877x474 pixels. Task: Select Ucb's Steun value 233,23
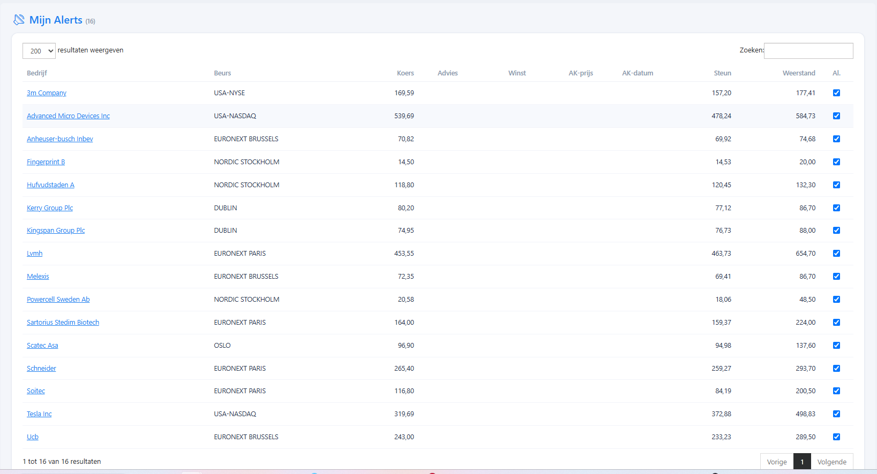[721, 437]
